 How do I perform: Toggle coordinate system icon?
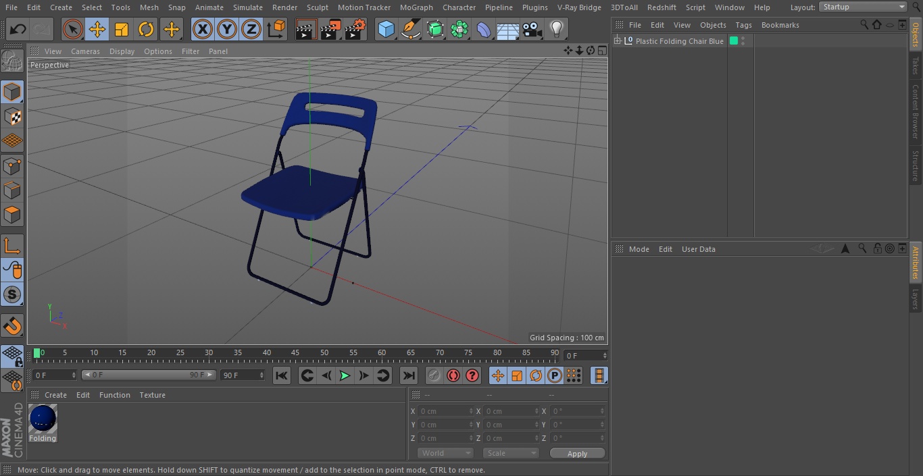[x=276, y=29]
